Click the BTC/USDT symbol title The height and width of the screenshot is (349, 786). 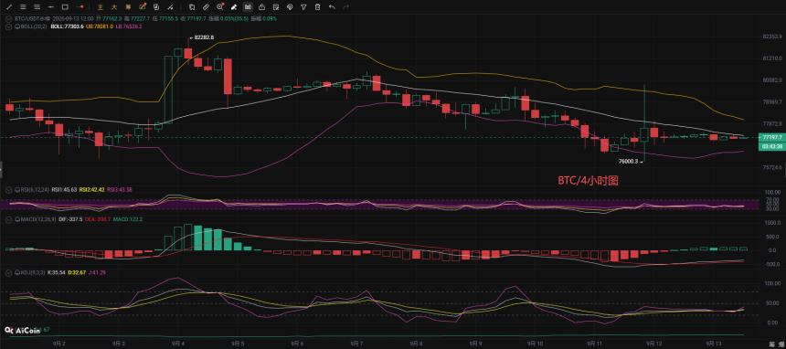click(32, 18)
